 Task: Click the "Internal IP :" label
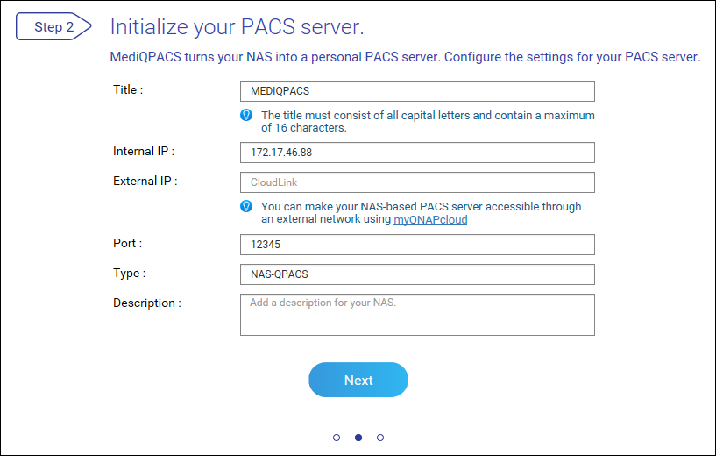pos(144,151)
